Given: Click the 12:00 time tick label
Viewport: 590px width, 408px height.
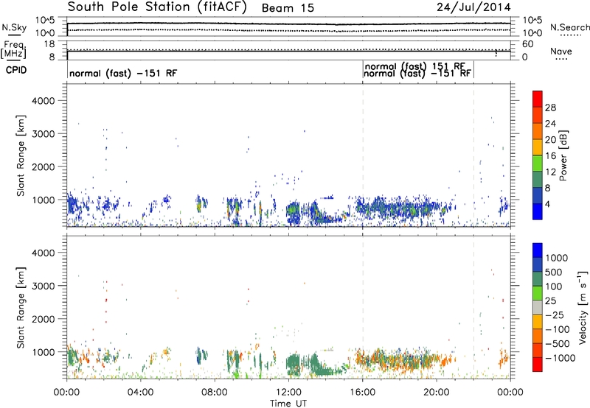Looking at the screenshot, I should point(288,393).
